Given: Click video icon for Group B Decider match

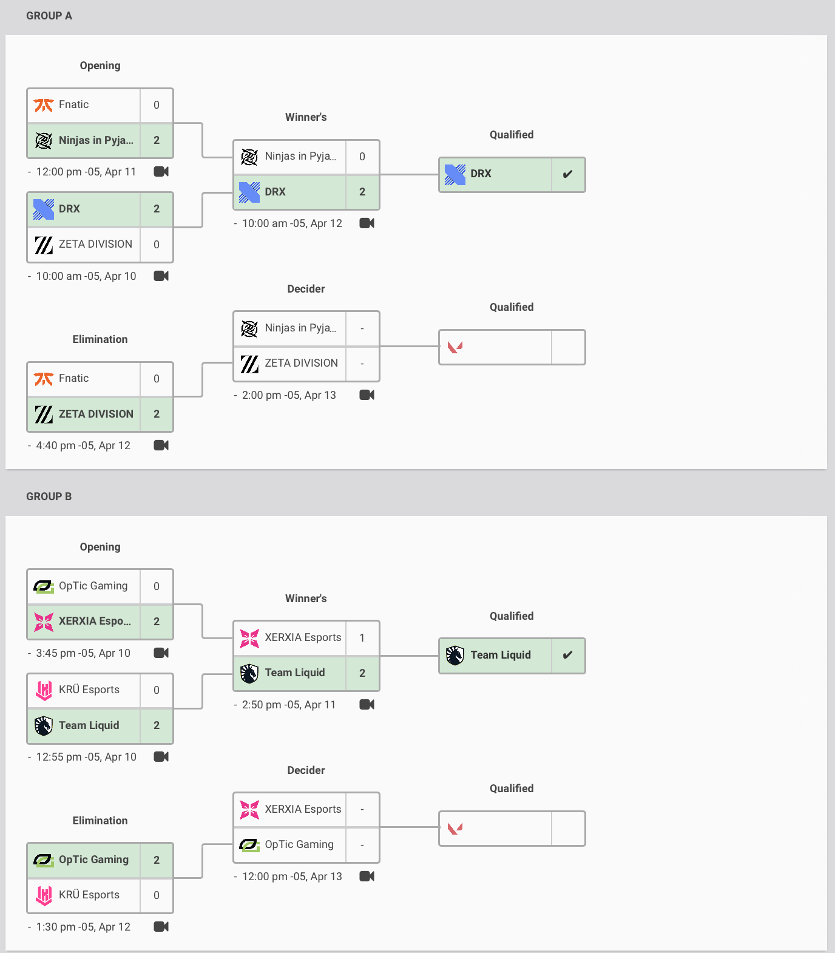Looking at the screenshot, I should [367, 877].
